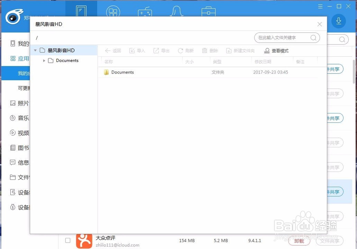Open the bell notifications icon in top bar
This screenshot has width=357, height=249.
tap(177, 11)
